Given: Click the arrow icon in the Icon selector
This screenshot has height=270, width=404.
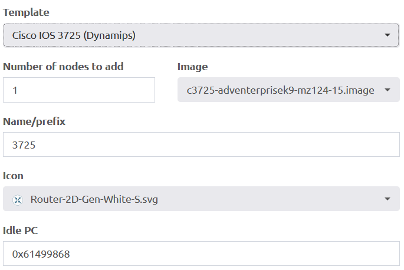Looking at the screenshot, I should (387, 199).
